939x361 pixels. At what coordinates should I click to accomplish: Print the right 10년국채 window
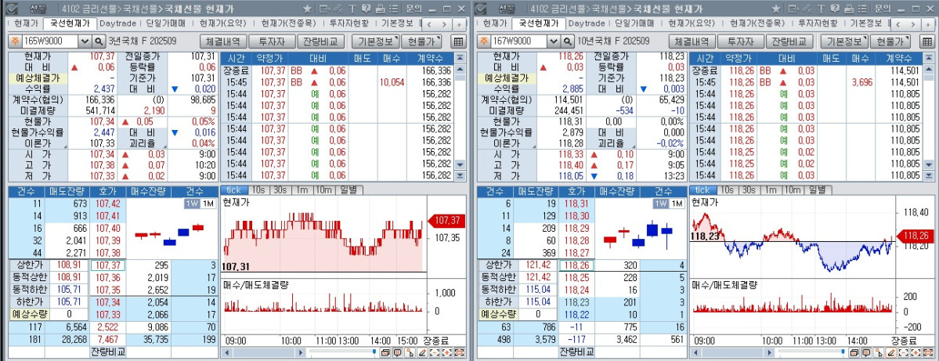(849, 9)
